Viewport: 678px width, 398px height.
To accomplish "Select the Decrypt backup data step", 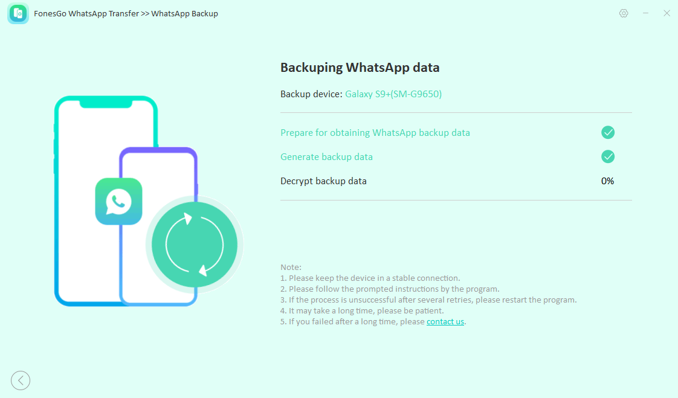I will [323, 181].
